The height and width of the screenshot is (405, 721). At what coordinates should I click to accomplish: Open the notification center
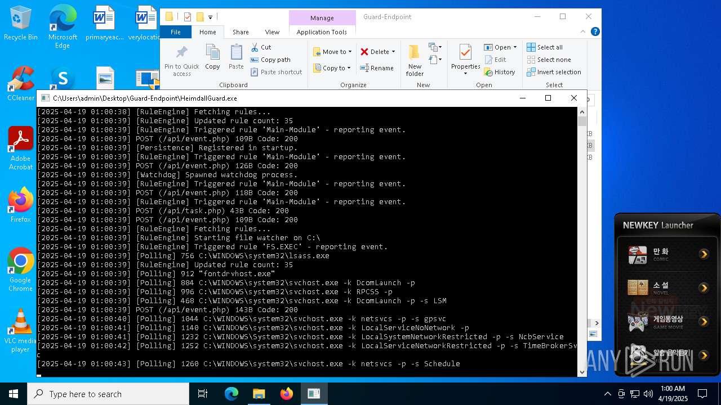702,394
